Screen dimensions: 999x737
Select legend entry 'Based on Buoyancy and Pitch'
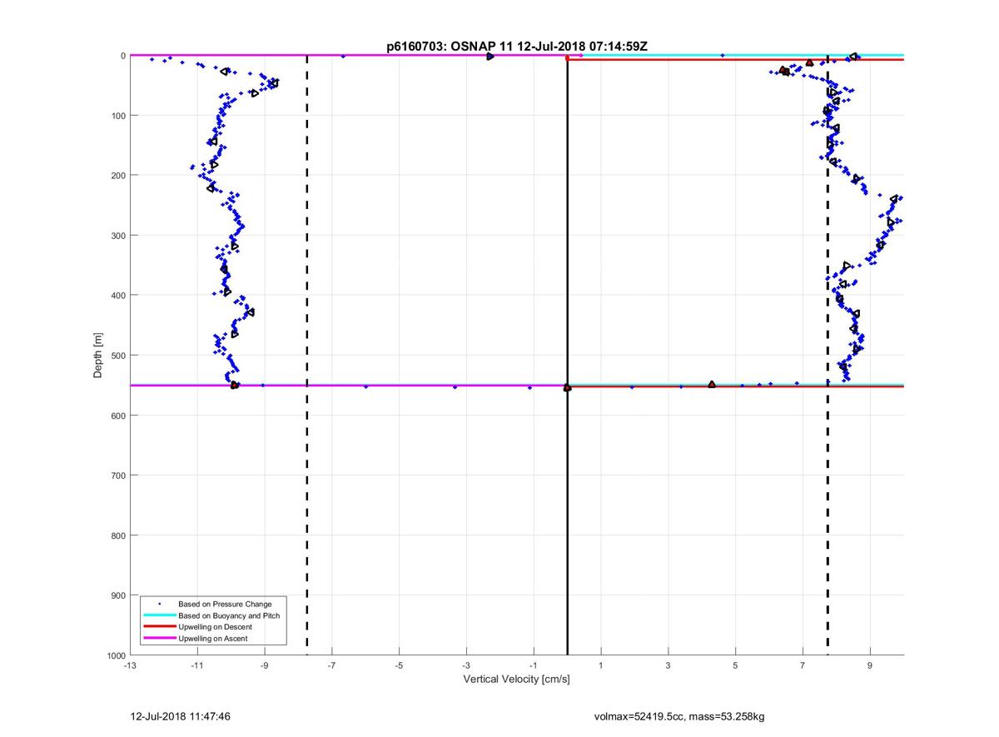click(x=229, y=615)
